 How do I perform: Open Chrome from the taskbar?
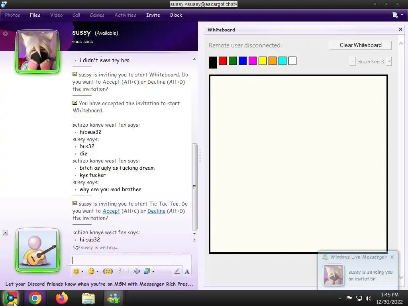pos(35,298)
